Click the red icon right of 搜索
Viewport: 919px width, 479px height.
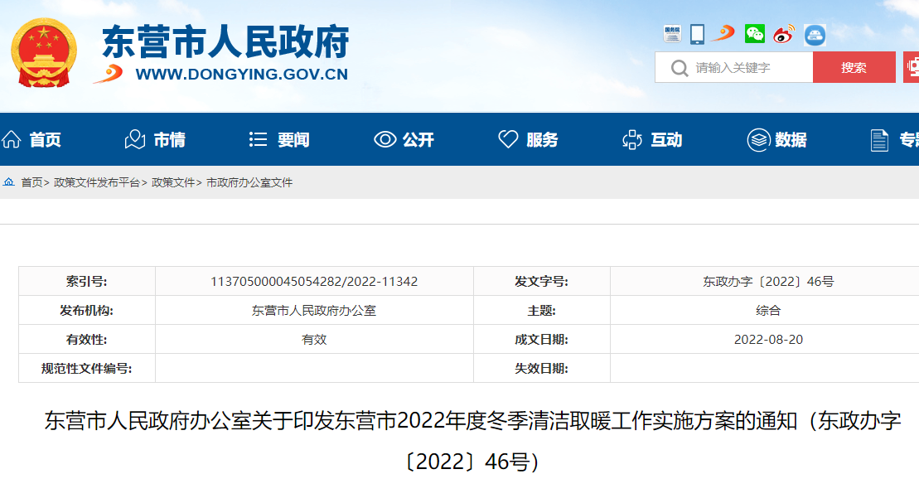pos(912,67)
